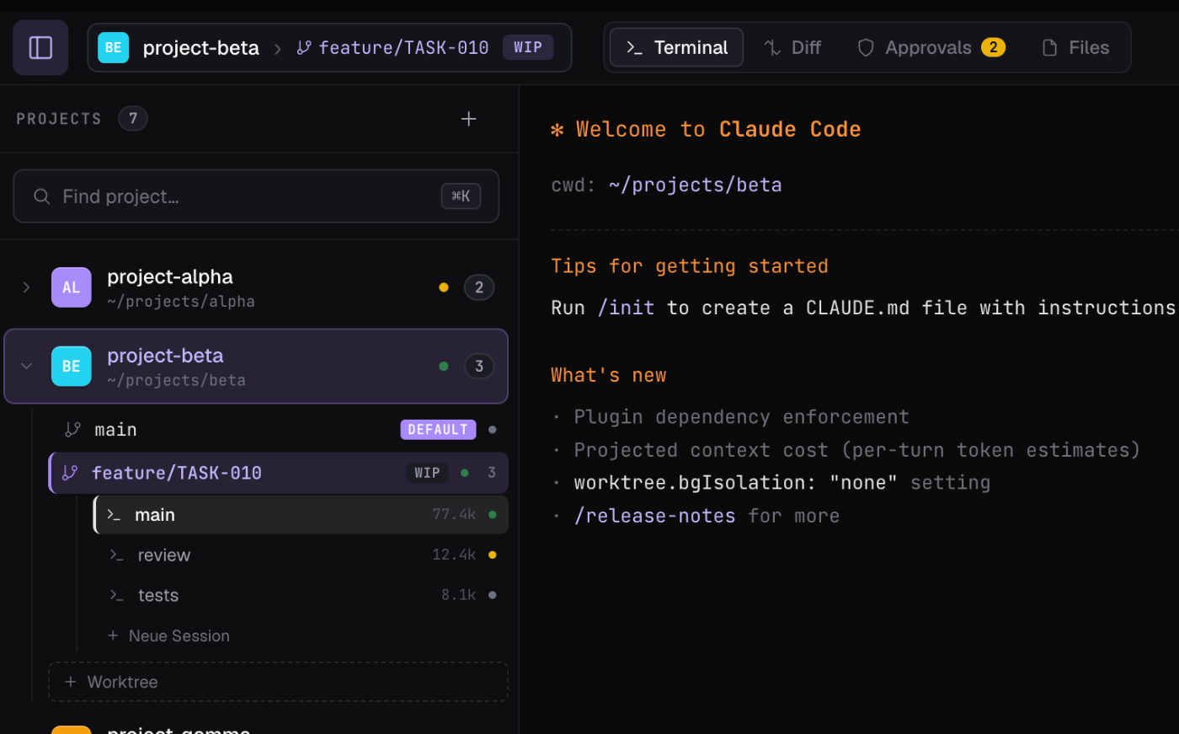Expand the project-alpha tree chevron
Screen dimensions: 1179x734
point(26,287)
